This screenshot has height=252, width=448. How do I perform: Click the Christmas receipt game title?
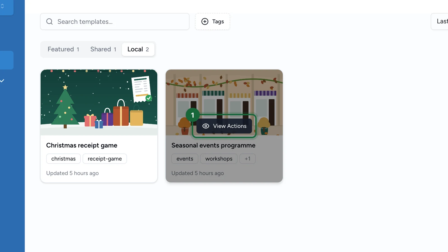click(x=82, y=145)
